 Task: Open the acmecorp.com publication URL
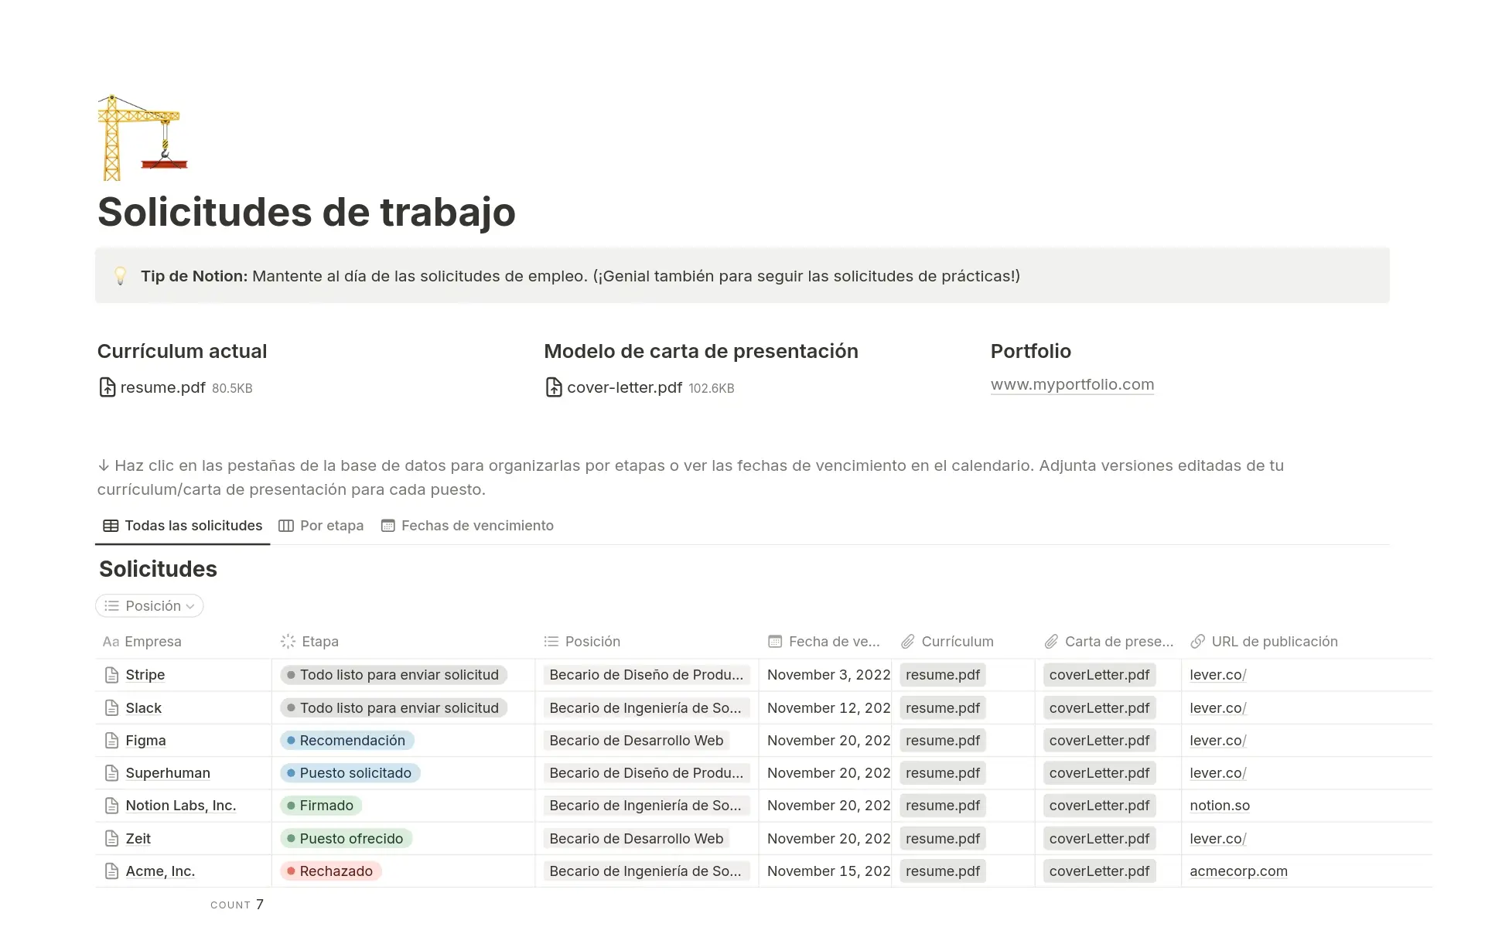point(1238,871)
